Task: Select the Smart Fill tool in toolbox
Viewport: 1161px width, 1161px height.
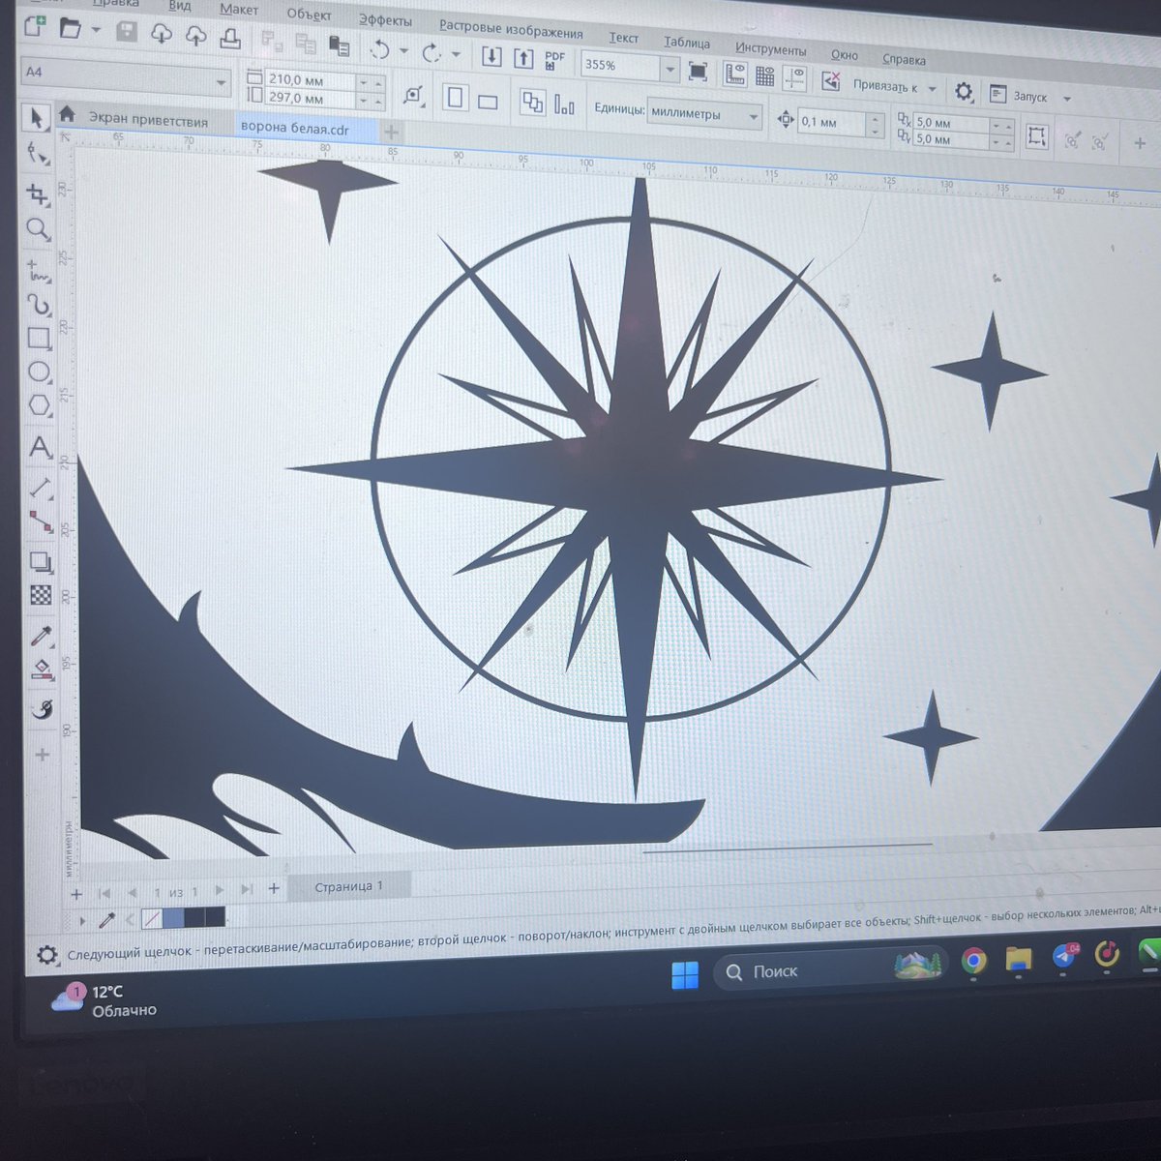Action: coord(42,709)
